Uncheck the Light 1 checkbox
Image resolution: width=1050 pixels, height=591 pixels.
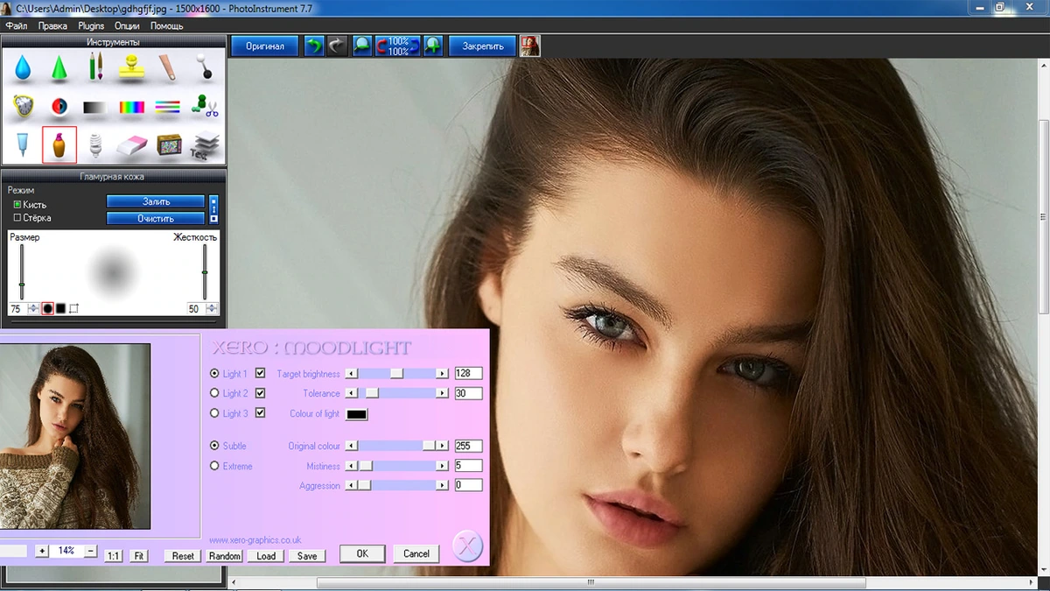click(x=260, y=373)
